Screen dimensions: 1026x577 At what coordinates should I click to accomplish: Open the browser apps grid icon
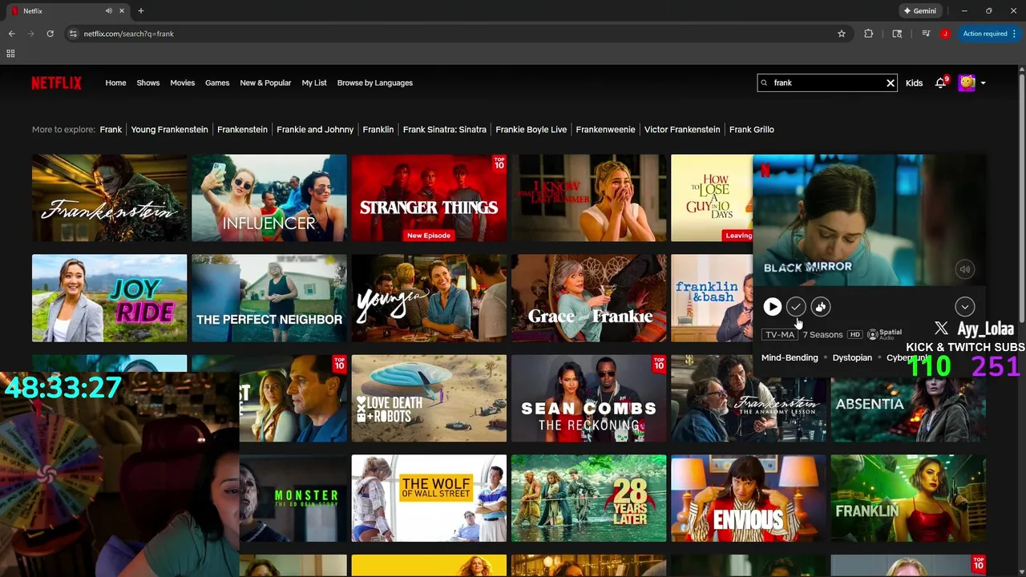click(10, 54)
